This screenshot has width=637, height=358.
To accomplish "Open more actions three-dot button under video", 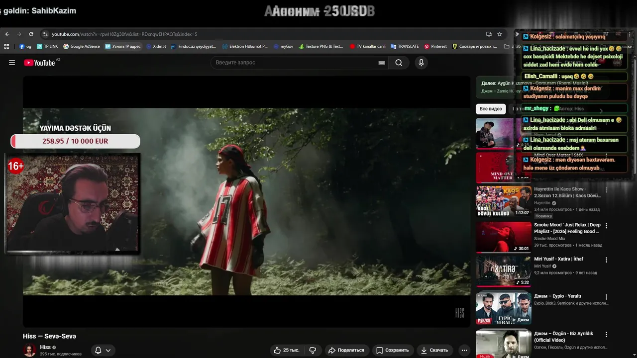I will (464, 350).
